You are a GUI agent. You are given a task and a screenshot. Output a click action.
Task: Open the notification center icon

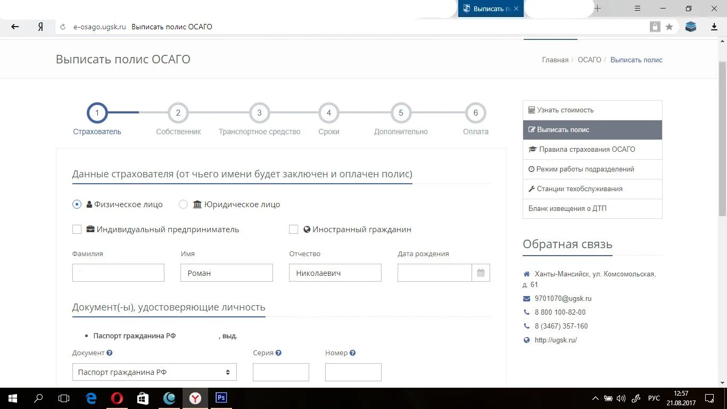(709, 398)
